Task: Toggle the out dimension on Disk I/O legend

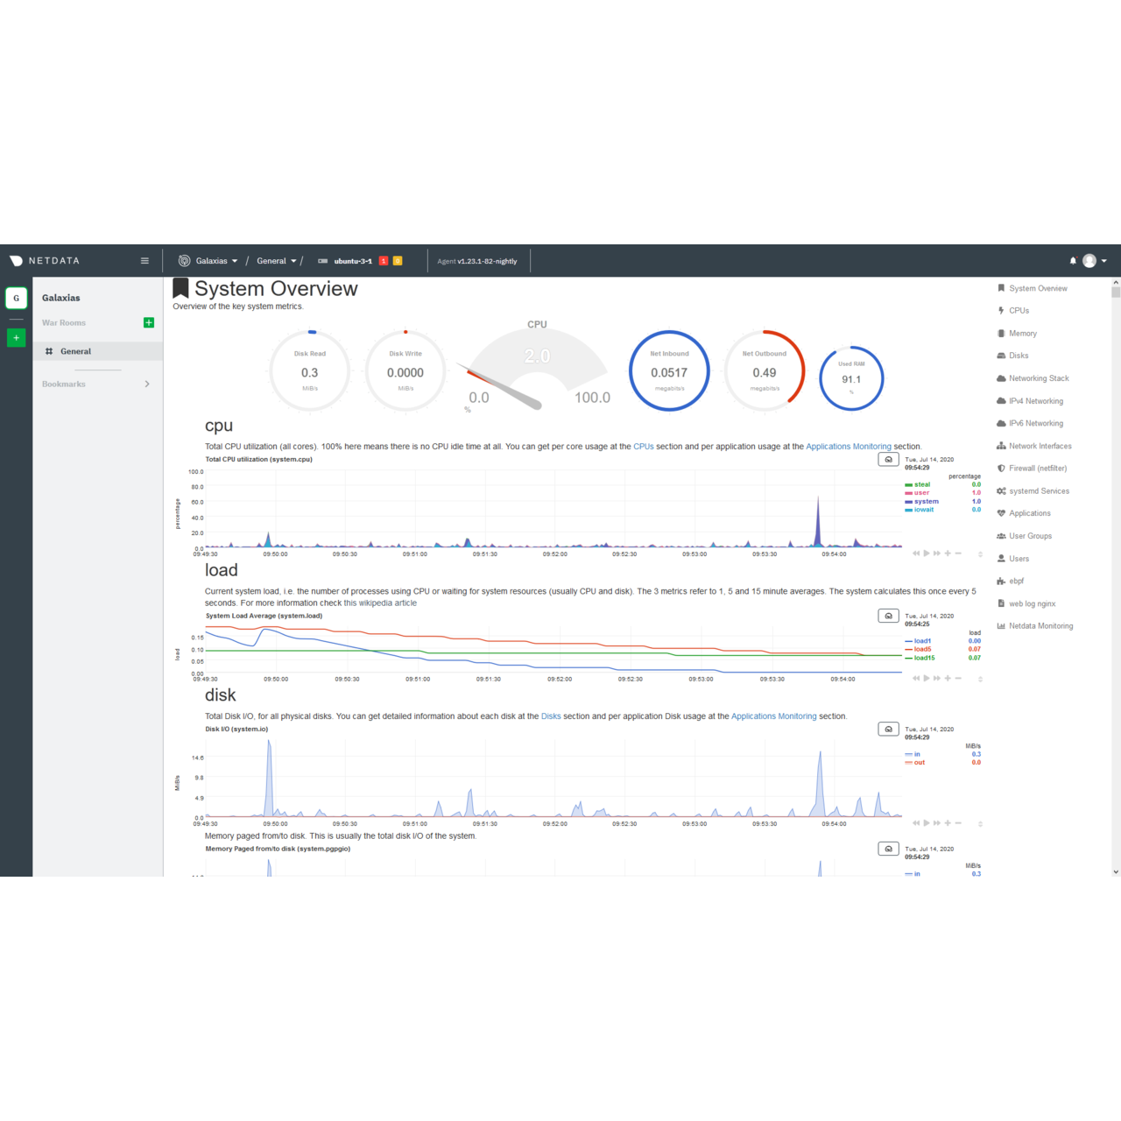Action: click(917, 762)
